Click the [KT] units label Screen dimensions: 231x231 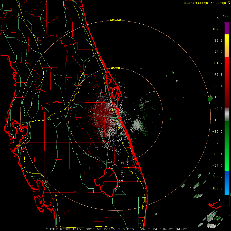(219, 18)
